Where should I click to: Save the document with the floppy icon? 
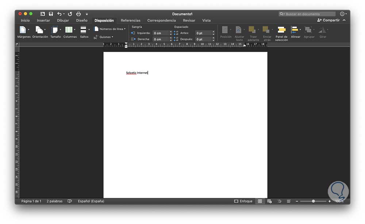[51, 14]
